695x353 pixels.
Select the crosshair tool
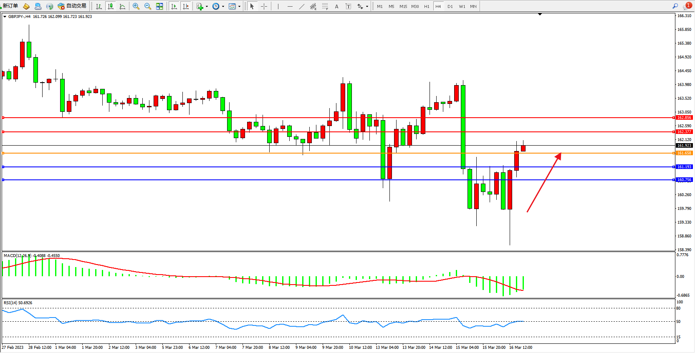[264, 6]
